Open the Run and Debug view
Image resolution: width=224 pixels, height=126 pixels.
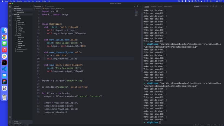click(10, 20)
